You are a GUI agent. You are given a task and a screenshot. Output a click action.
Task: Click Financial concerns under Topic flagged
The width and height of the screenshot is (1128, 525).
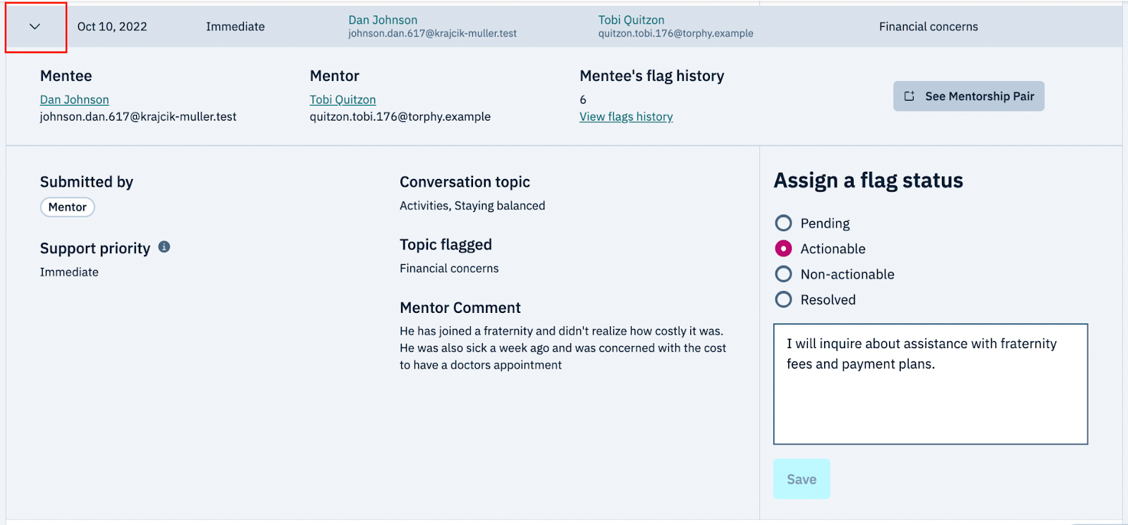click(449, 268)
